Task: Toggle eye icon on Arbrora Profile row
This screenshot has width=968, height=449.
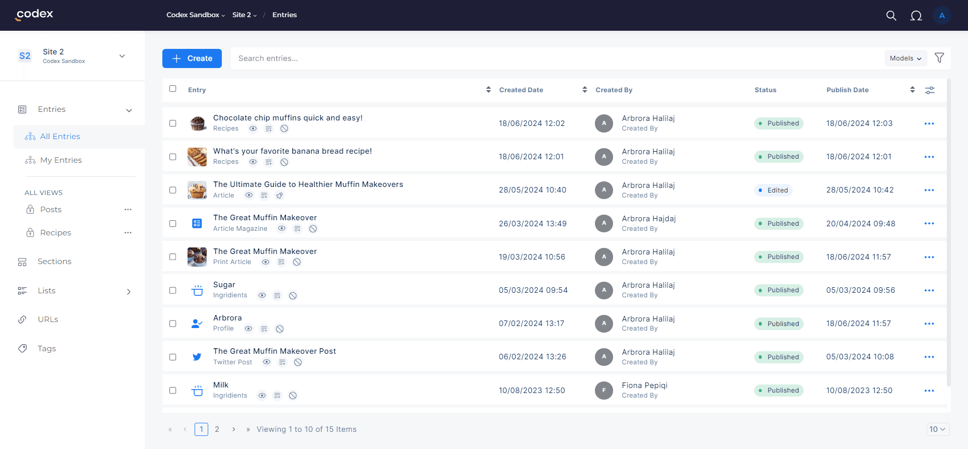Action: [x=249, y=329]
